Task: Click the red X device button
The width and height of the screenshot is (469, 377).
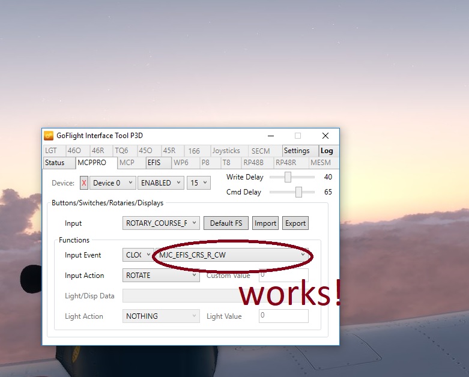Action: point(84,183)
